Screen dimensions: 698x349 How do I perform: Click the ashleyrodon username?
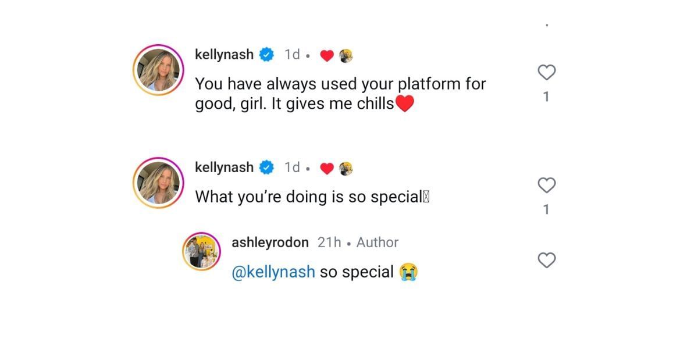[270, 243]
